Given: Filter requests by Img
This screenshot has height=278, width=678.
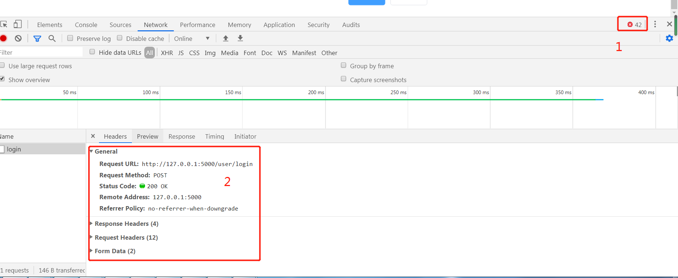Looking at the screenshot, I should 210,53.
